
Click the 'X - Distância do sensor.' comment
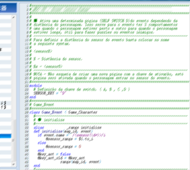point(58,59)
